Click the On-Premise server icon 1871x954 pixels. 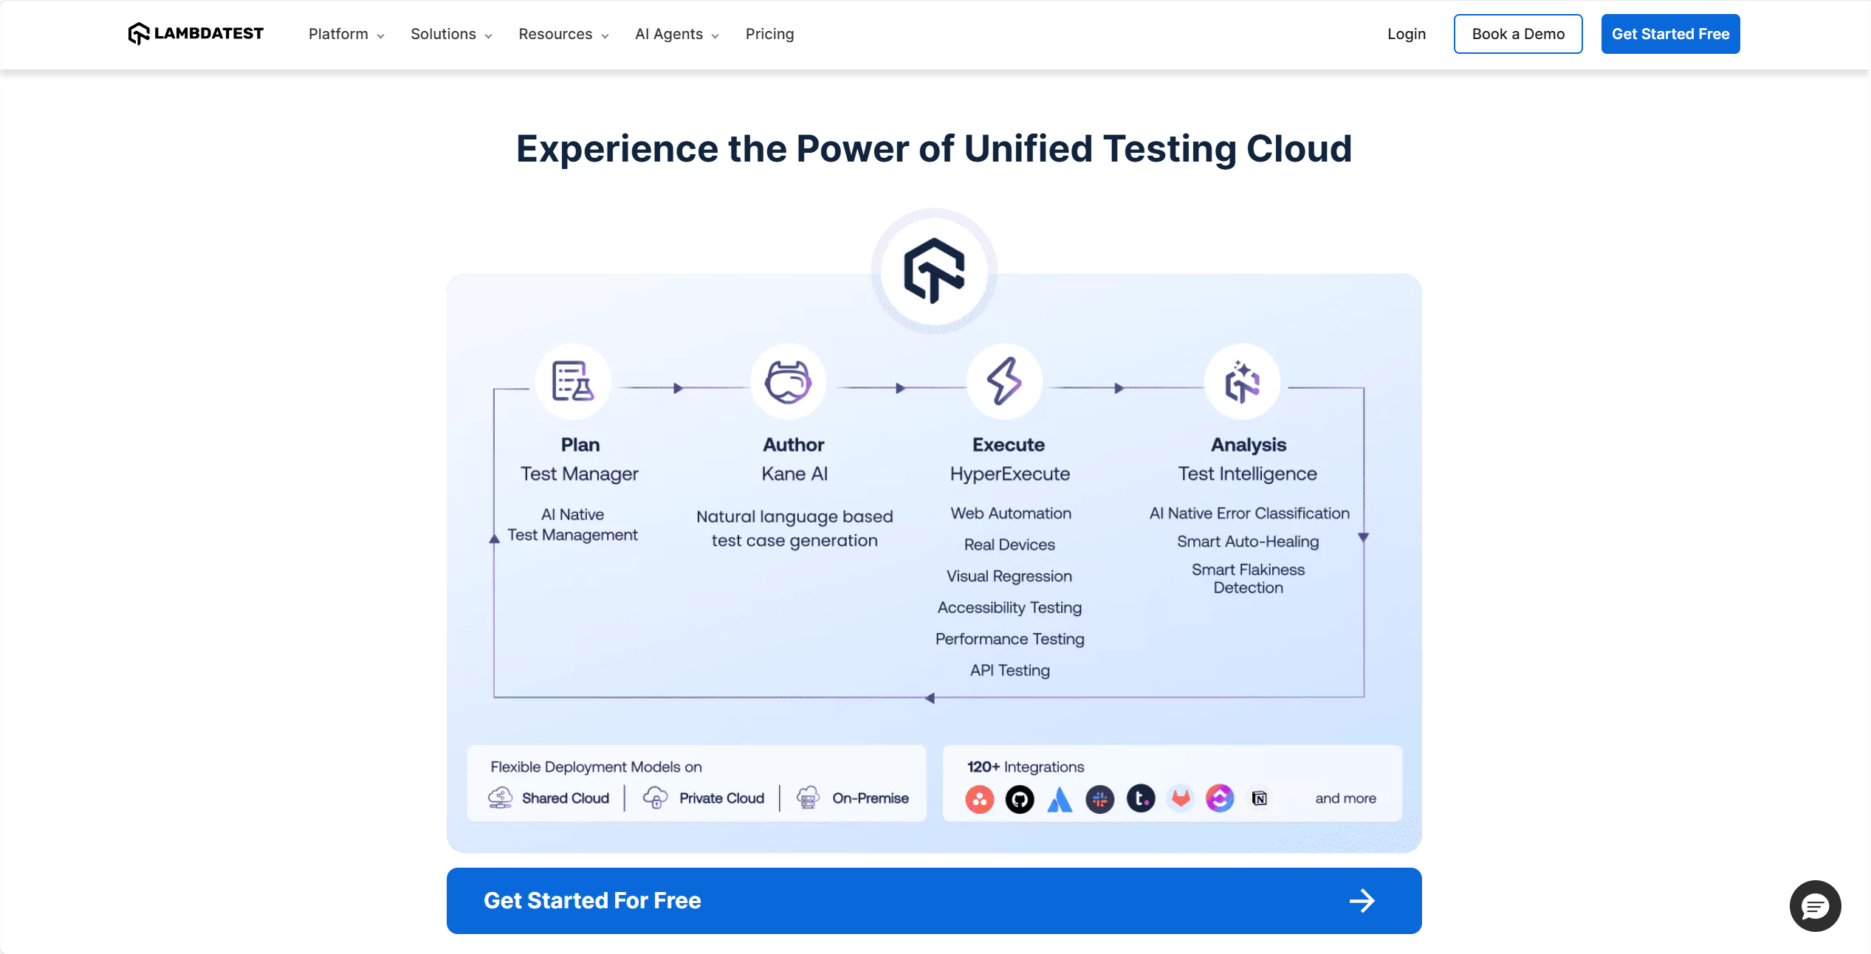(809, 798)
